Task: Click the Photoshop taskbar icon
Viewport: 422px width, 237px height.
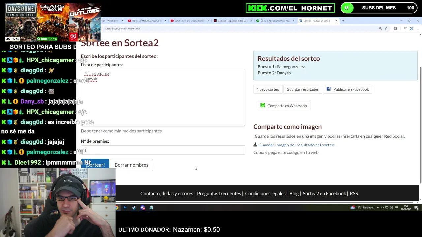Action: coord(125,208)
